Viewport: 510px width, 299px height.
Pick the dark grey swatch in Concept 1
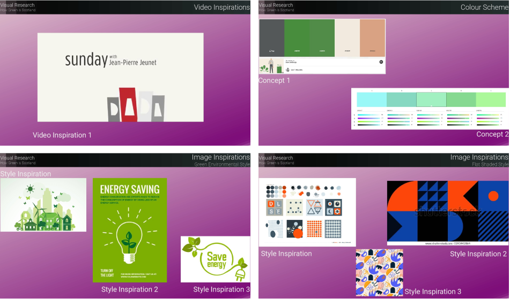(271, 37)
